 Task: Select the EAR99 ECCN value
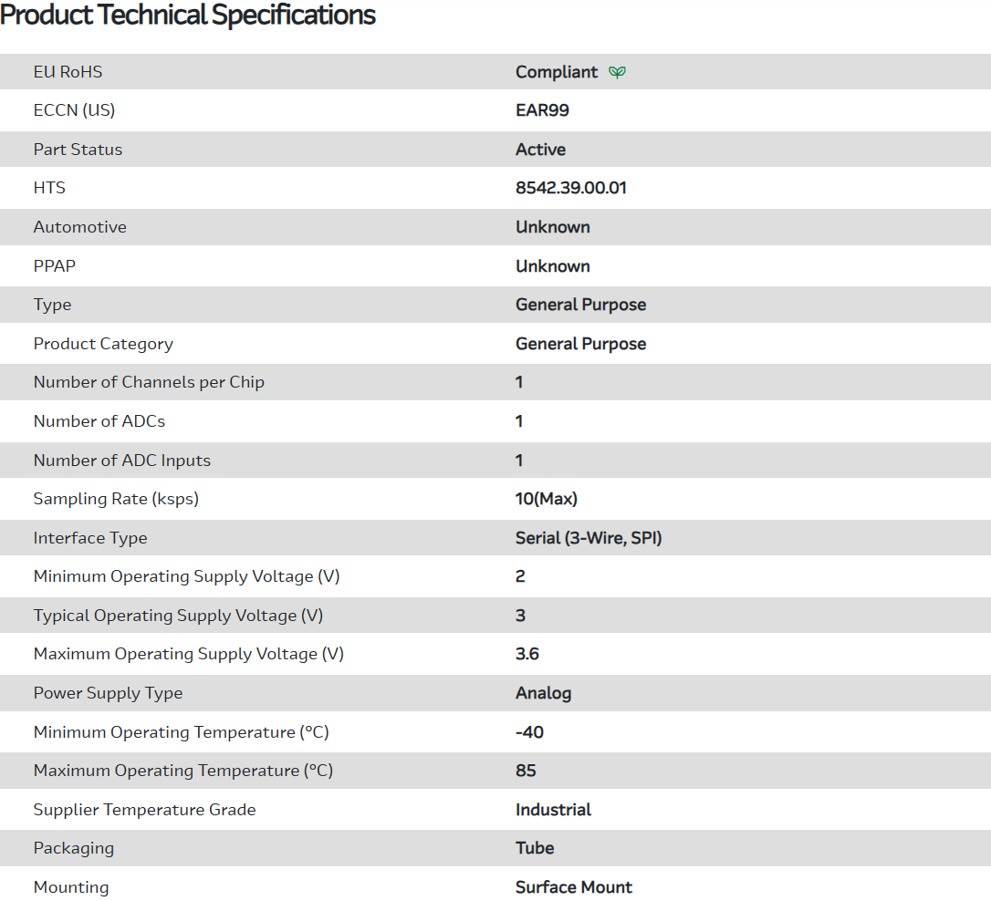[542, 110]
